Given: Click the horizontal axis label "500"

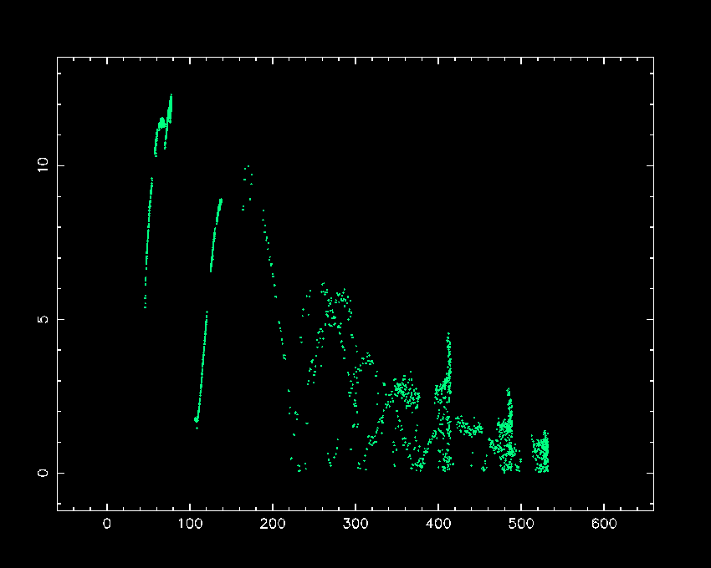Looking at the screenshot, I should pos(521,524).
